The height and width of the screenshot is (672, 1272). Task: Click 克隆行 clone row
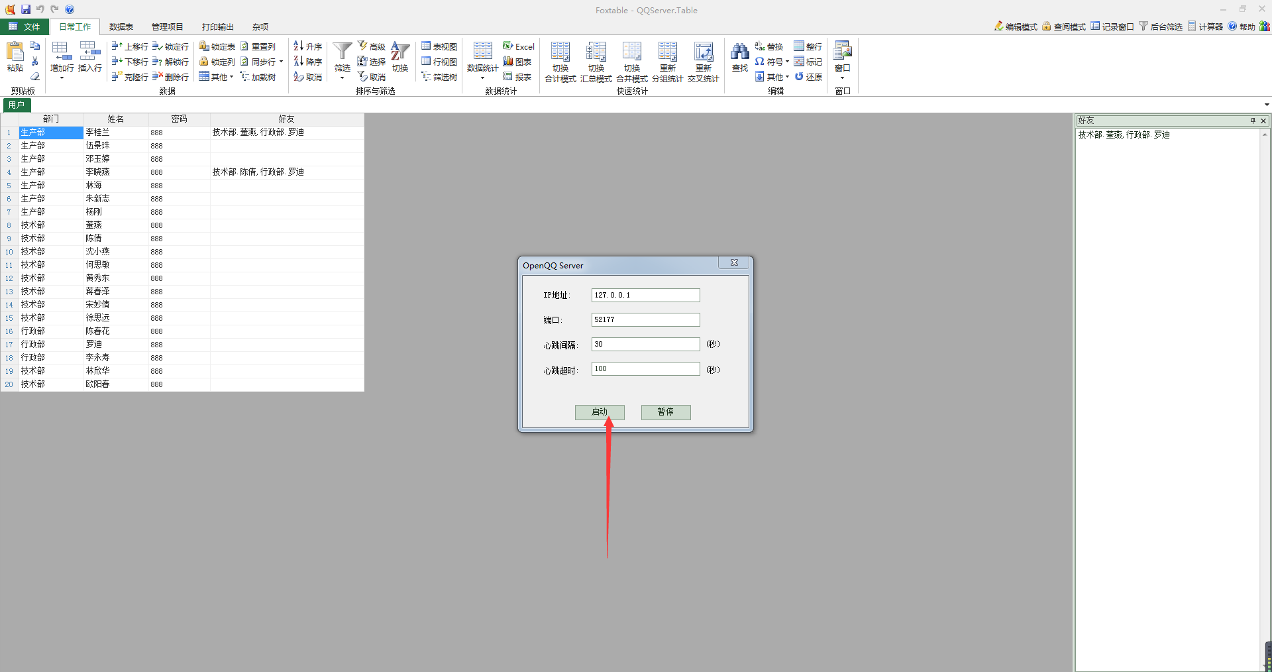click(x=130, y=77)
